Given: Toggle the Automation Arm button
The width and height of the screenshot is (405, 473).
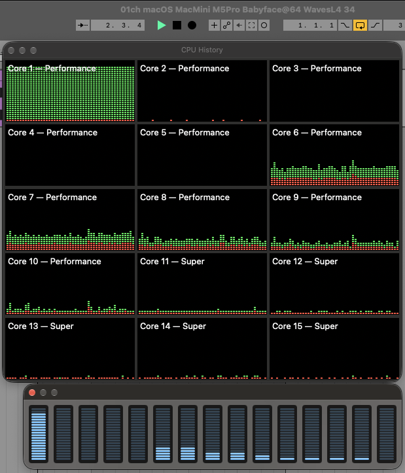Looking at the screenshot, I should [x=226, y=26].
